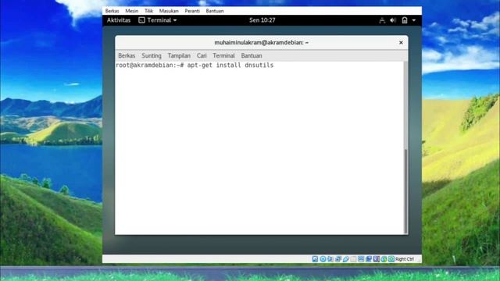Click the virtualization features V icon
500x281 pixels.
click(377, 259)
